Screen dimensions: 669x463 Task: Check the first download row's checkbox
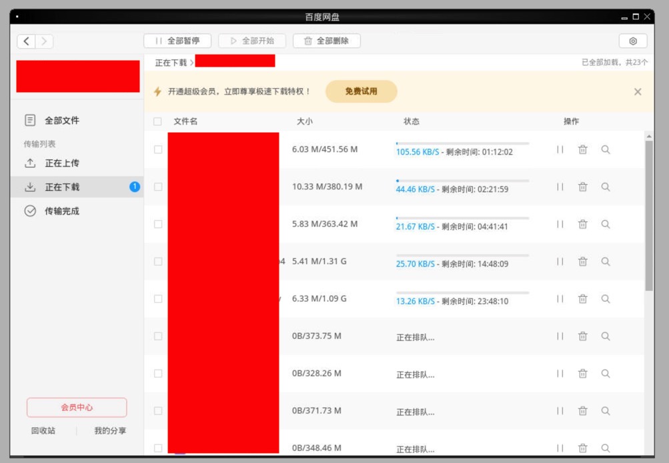(x=157, y=149)
